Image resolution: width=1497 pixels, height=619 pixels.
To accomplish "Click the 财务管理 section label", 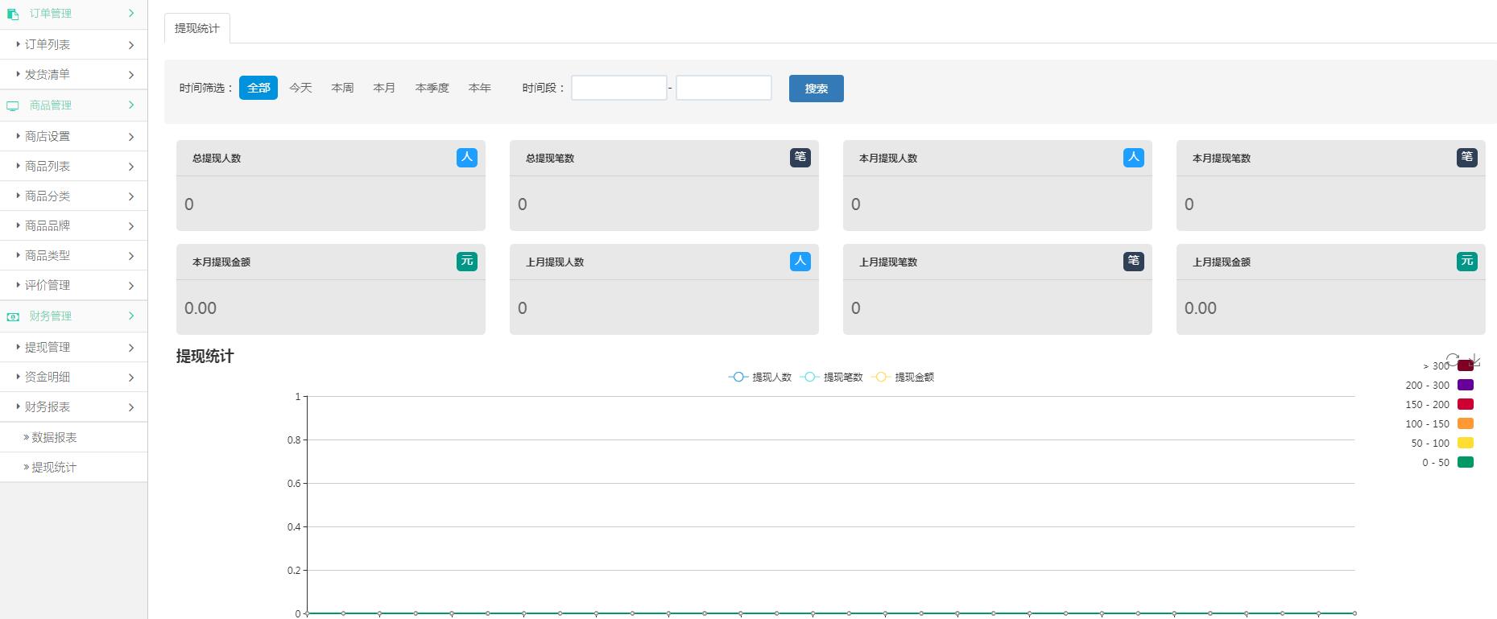I will pyautogui.click(x=51, y=316).
